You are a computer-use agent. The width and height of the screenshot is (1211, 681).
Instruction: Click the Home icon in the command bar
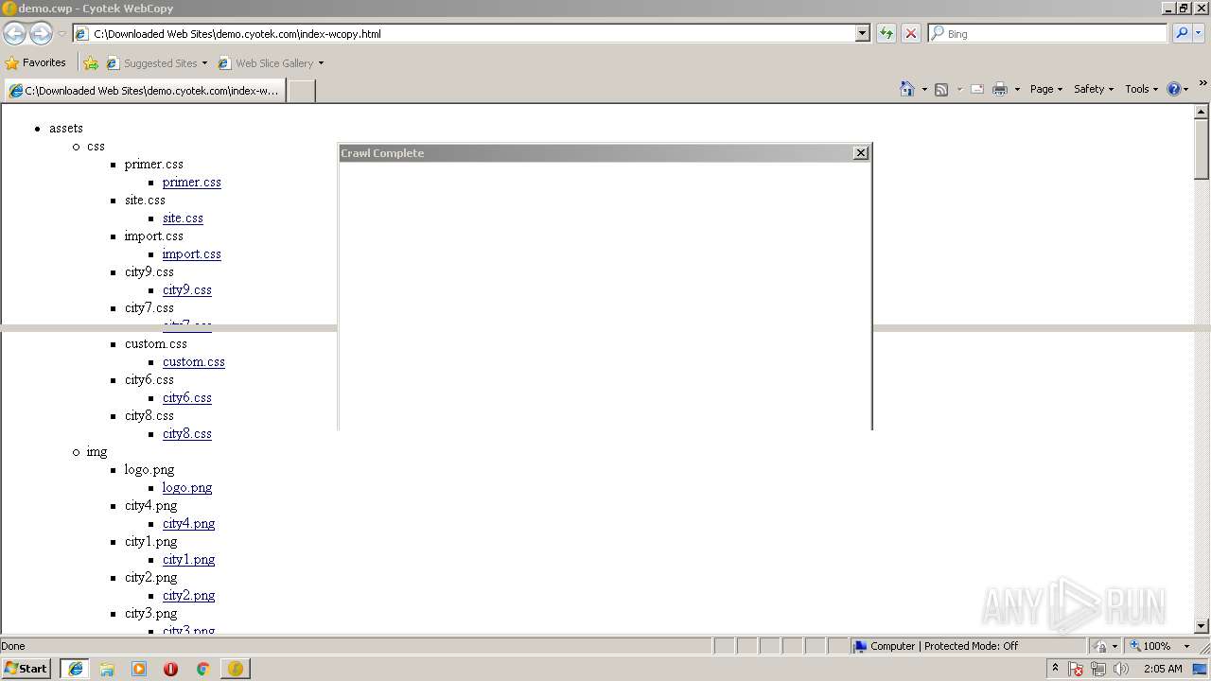coord(907,89)
